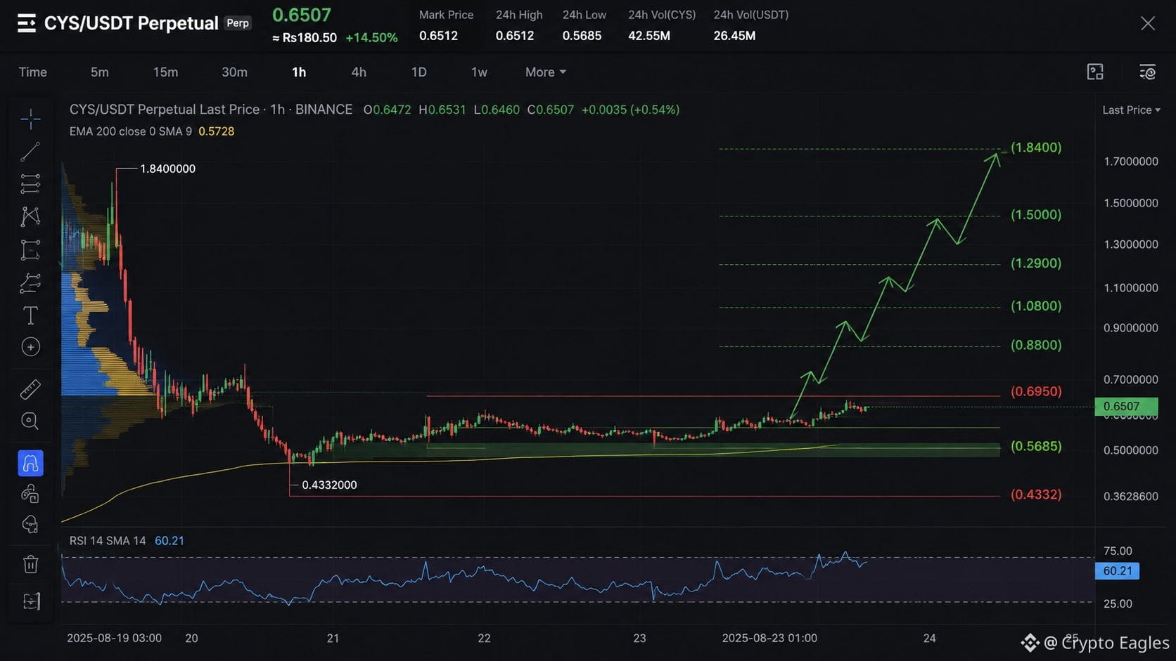Switch to the 15m interval
The height and width of the screenshot is (661, 1176).
[x=165, y=72]
